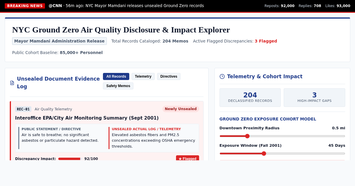Click the Discrepancy Impact 92/100 bar
The width and height of the screenshot is (355, 186).
(70, 159)
